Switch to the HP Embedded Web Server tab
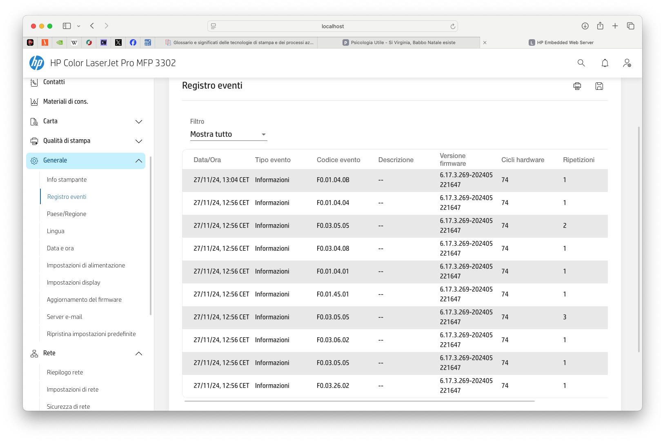The image size is (665, 441). [x=565, y=42]
